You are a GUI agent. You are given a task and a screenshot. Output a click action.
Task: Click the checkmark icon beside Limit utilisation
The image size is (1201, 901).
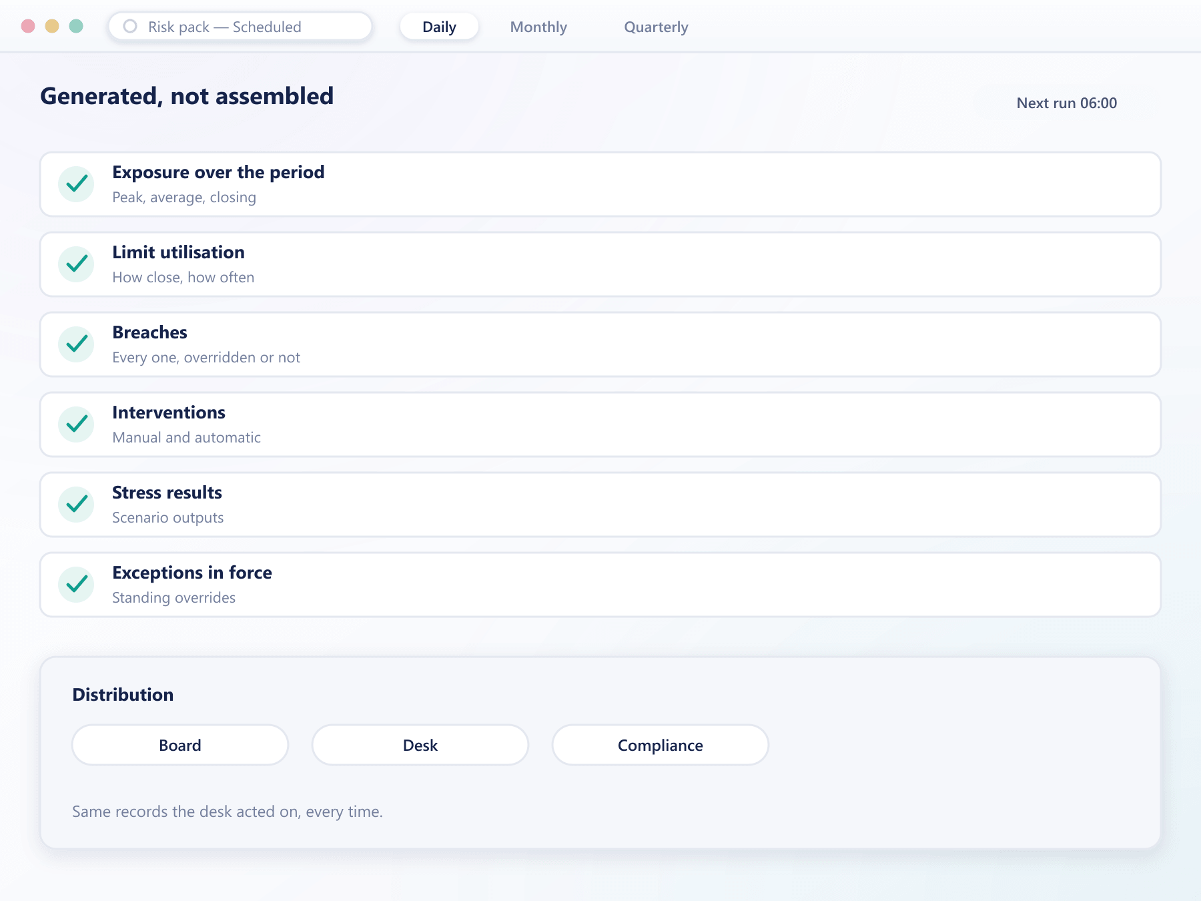pyautogui.click(x=77, y=264)
